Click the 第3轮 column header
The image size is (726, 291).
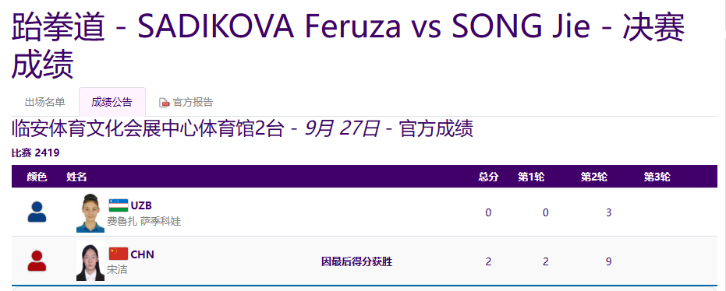click(657, 177)
